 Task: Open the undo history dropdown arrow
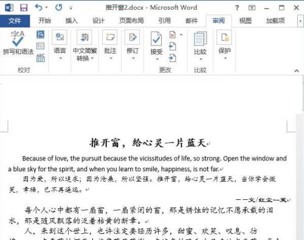[x=47, y=7]
